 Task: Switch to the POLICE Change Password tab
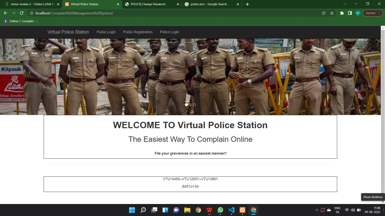(147, 4)
